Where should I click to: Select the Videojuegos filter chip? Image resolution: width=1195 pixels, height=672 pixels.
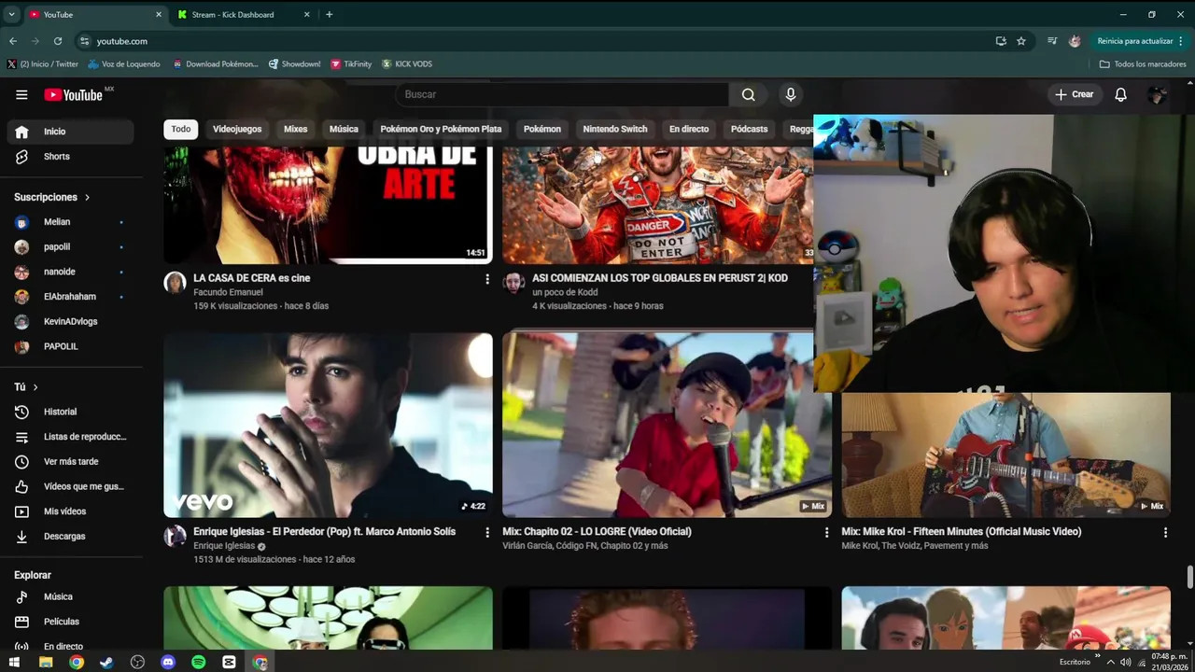pyautogui.click(x=237, y=129)
